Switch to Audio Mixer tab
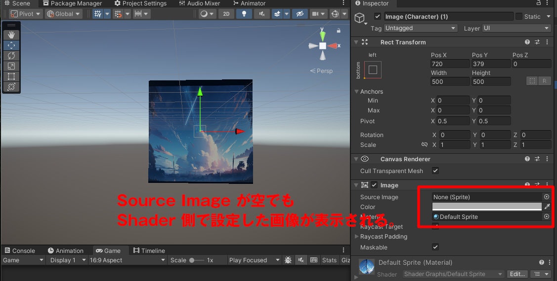 [200, 3]
